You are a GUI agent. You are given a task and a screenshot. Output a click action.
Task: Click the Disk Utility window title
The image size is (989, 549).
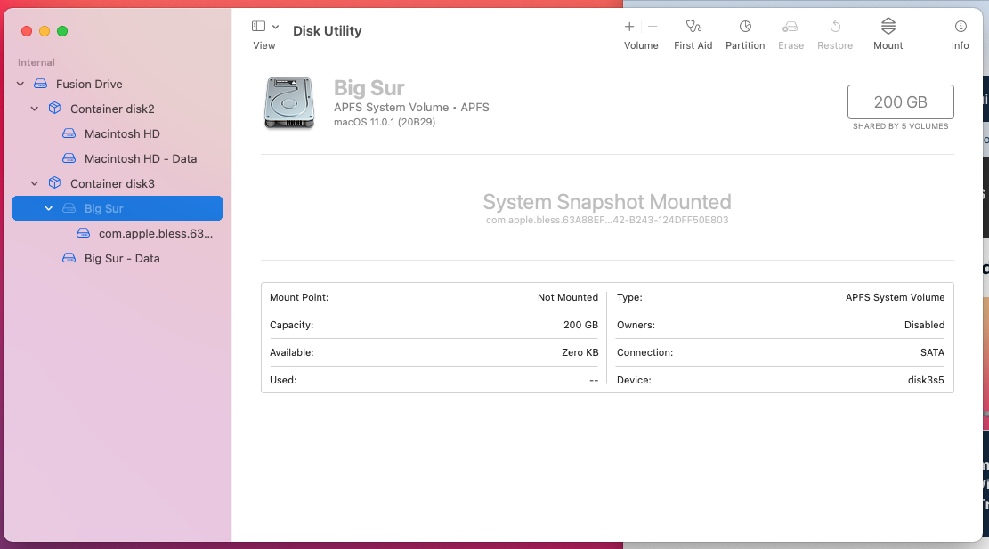(328, 31)
